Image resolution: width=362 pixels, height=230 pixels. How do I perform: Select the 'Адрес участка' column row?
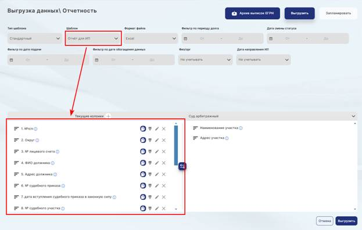211,138
